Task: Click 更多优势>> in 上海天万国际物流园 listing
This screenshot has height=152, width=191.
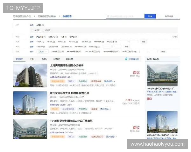Action: (110, 81)
